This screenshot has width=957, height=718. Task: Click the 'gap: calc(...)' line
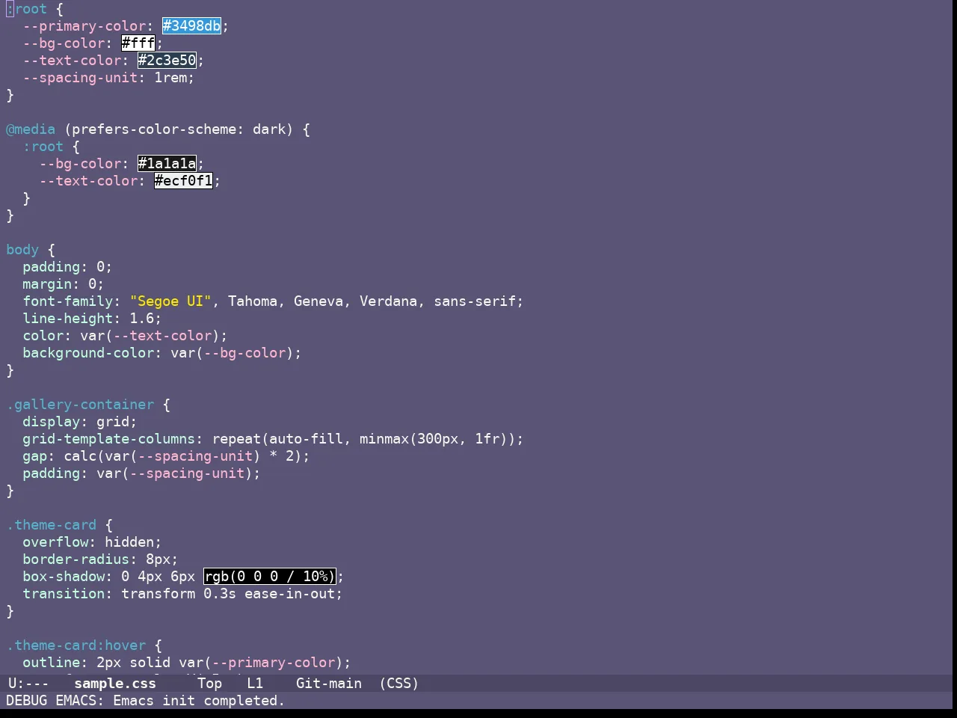(x=166, y=456)
